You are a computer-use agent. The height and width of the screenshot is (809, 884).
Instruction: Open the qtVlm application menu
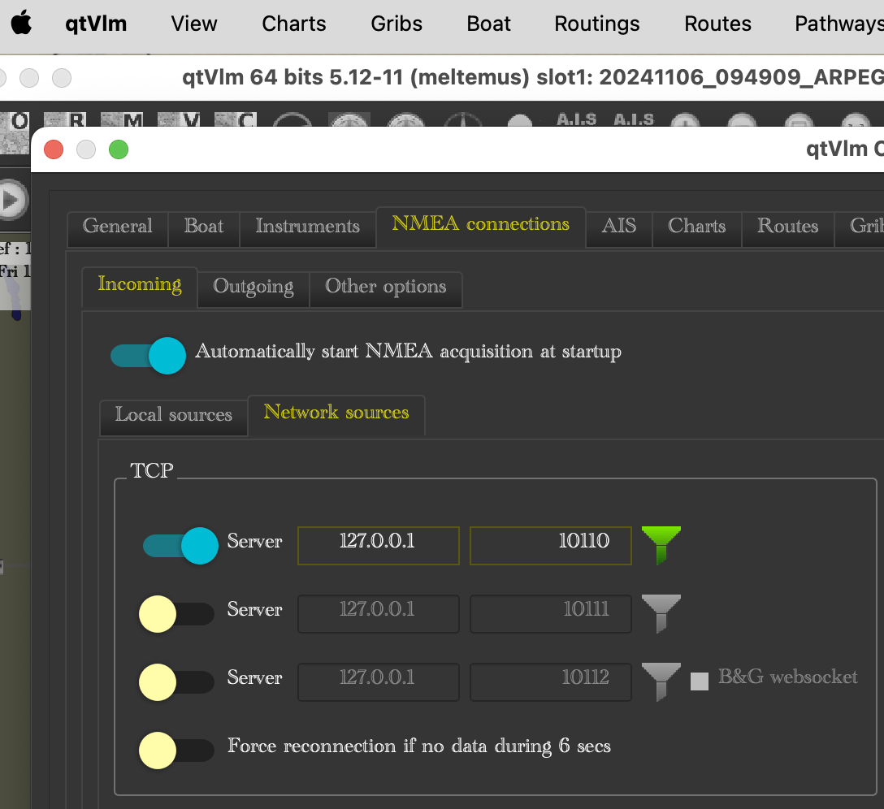[96, 24]
